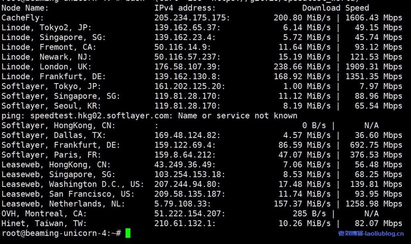Click the green terminal cursor block
The image size is (411, 244).
128,233
